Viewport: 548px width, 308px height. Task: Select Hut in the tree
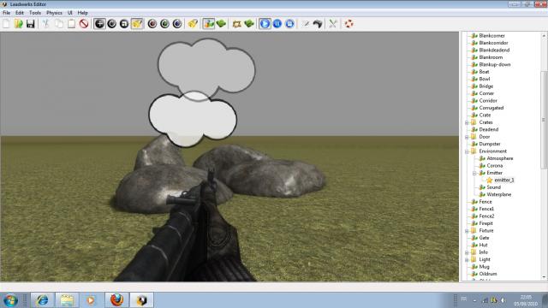point(483,246)
